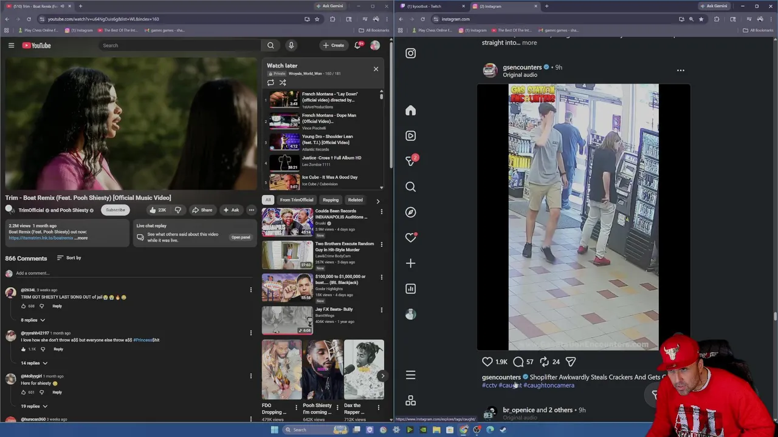Open the YouTube hamburger menu

(x=11, y=46)
